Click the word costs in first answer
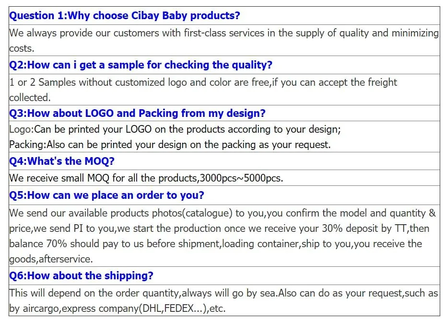445x320 pixels. [x=22, y=49]
